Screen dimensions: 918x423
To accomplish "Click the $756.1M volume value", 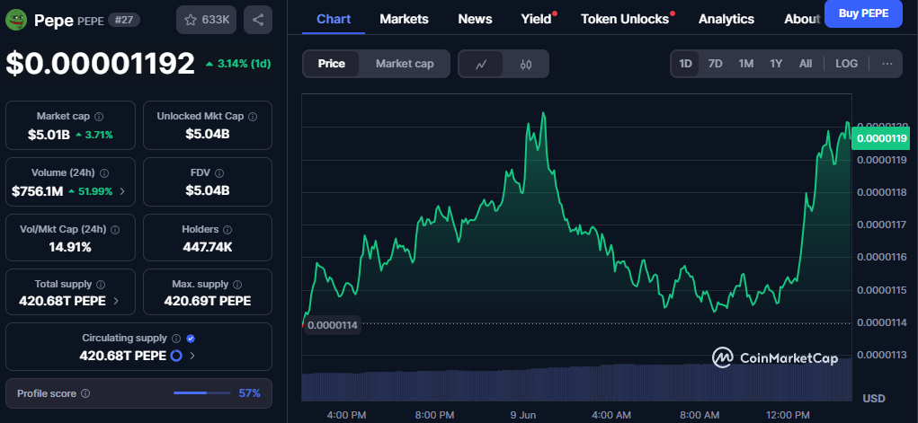I will point(38,190).
